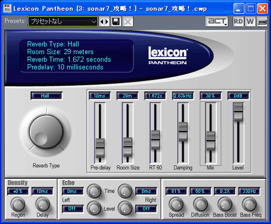Viewport: 271px width, 224px height.
Task: Click the large Reverb Type knob
Action: point(47,132)
